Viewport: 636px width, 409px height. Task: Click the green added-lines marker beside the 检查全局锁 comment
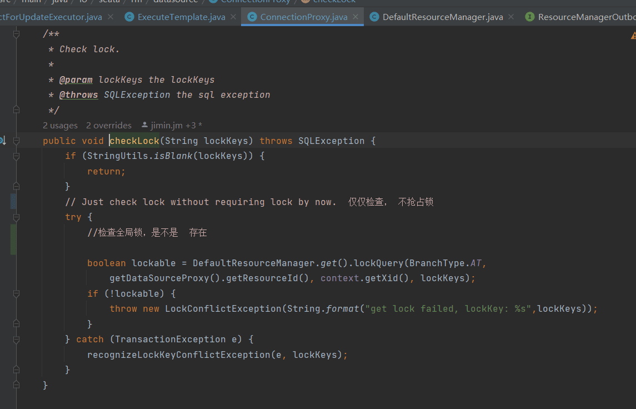(x=13, y=240)
